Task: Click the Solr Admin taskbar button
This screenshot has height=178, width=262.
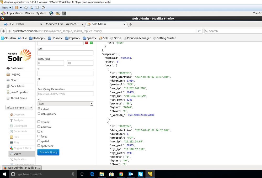Action: tap(22, 167)
